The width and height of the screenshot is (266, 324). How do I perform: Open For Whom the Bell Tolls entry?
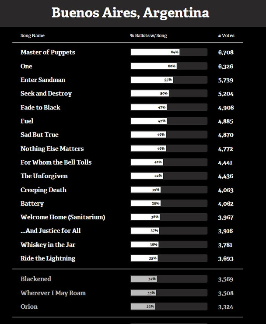(x=56, y=162)
